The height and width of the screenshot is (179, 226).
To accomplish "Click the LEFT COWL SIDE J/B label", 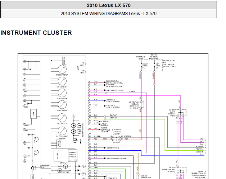I will (x=134, y=105).
